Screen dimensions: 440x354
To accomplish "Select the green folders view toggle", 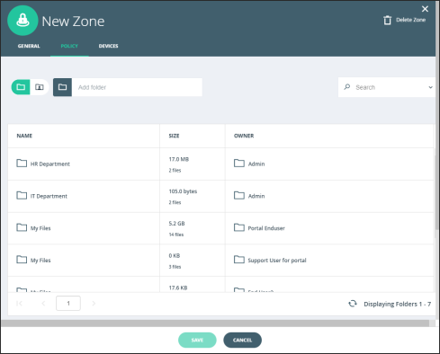I will 21,87.
